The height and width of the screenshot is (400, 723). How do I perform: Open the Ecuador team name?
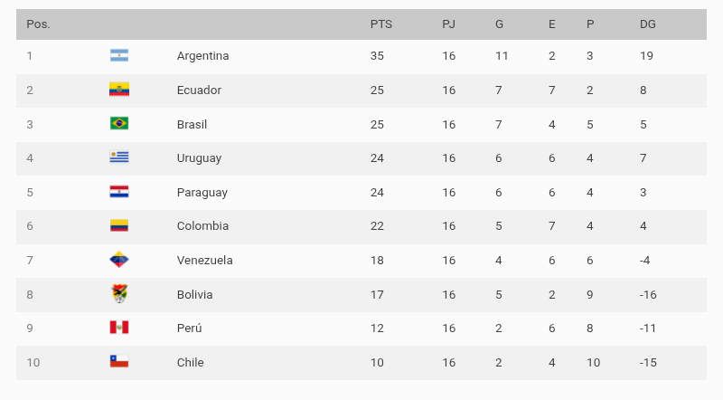coord(199,90)
